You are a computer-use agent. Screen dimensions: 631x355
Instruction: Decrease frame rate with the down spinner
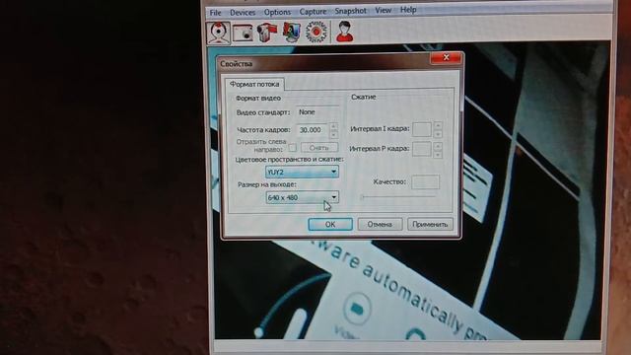tap(333, 134)
